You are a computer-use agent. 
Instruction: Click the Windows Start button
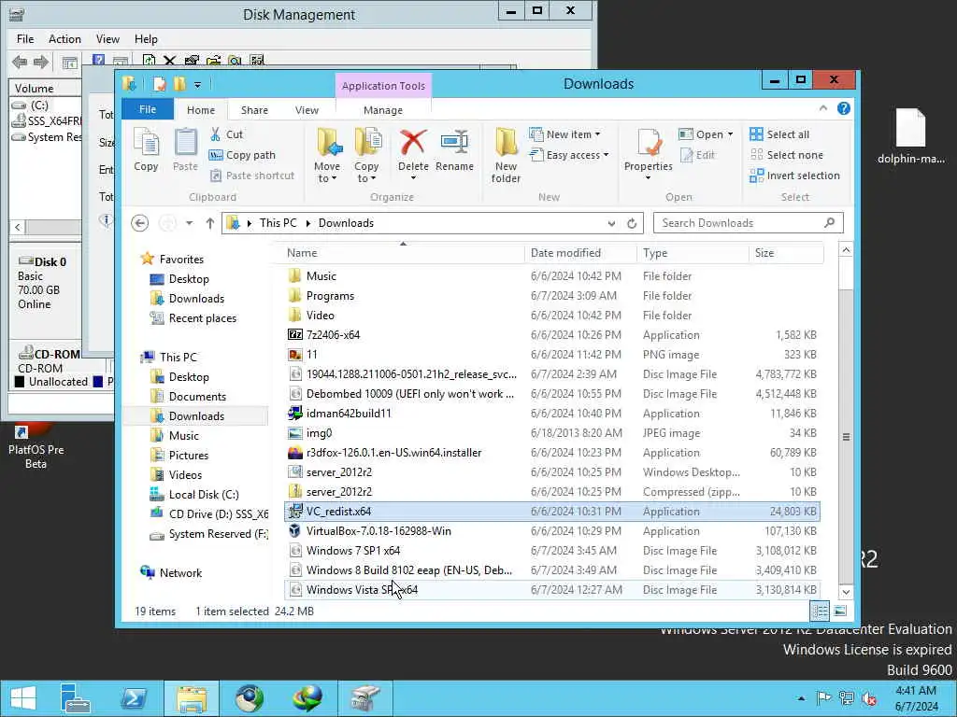22,698
